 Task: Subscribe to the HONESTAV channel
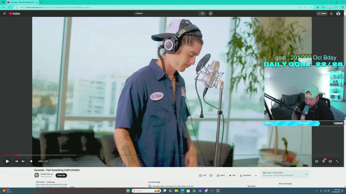point(61,175)
